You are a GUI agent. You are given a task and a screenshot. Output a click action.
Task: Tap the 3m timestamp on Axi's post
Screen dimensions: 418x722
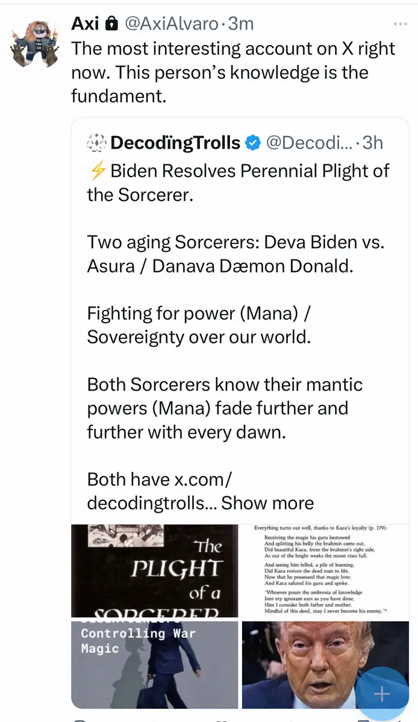tap(240, 24)
